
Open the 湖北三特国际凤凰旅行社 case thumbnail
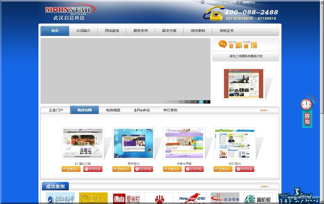coord(244,84)
